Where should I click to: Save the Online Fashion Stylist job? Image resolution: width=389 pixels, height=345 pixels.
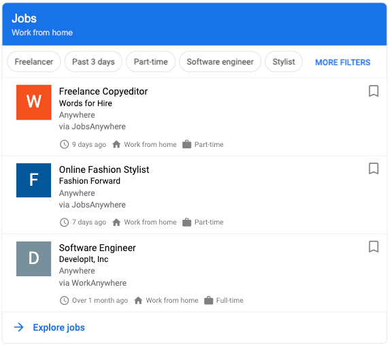tap(373, 169)
